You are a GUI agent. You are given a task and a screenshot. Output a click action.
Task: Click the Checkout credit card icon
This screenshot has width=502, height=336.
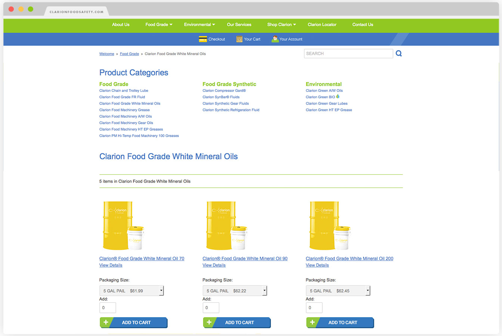(x=203, y=39)
